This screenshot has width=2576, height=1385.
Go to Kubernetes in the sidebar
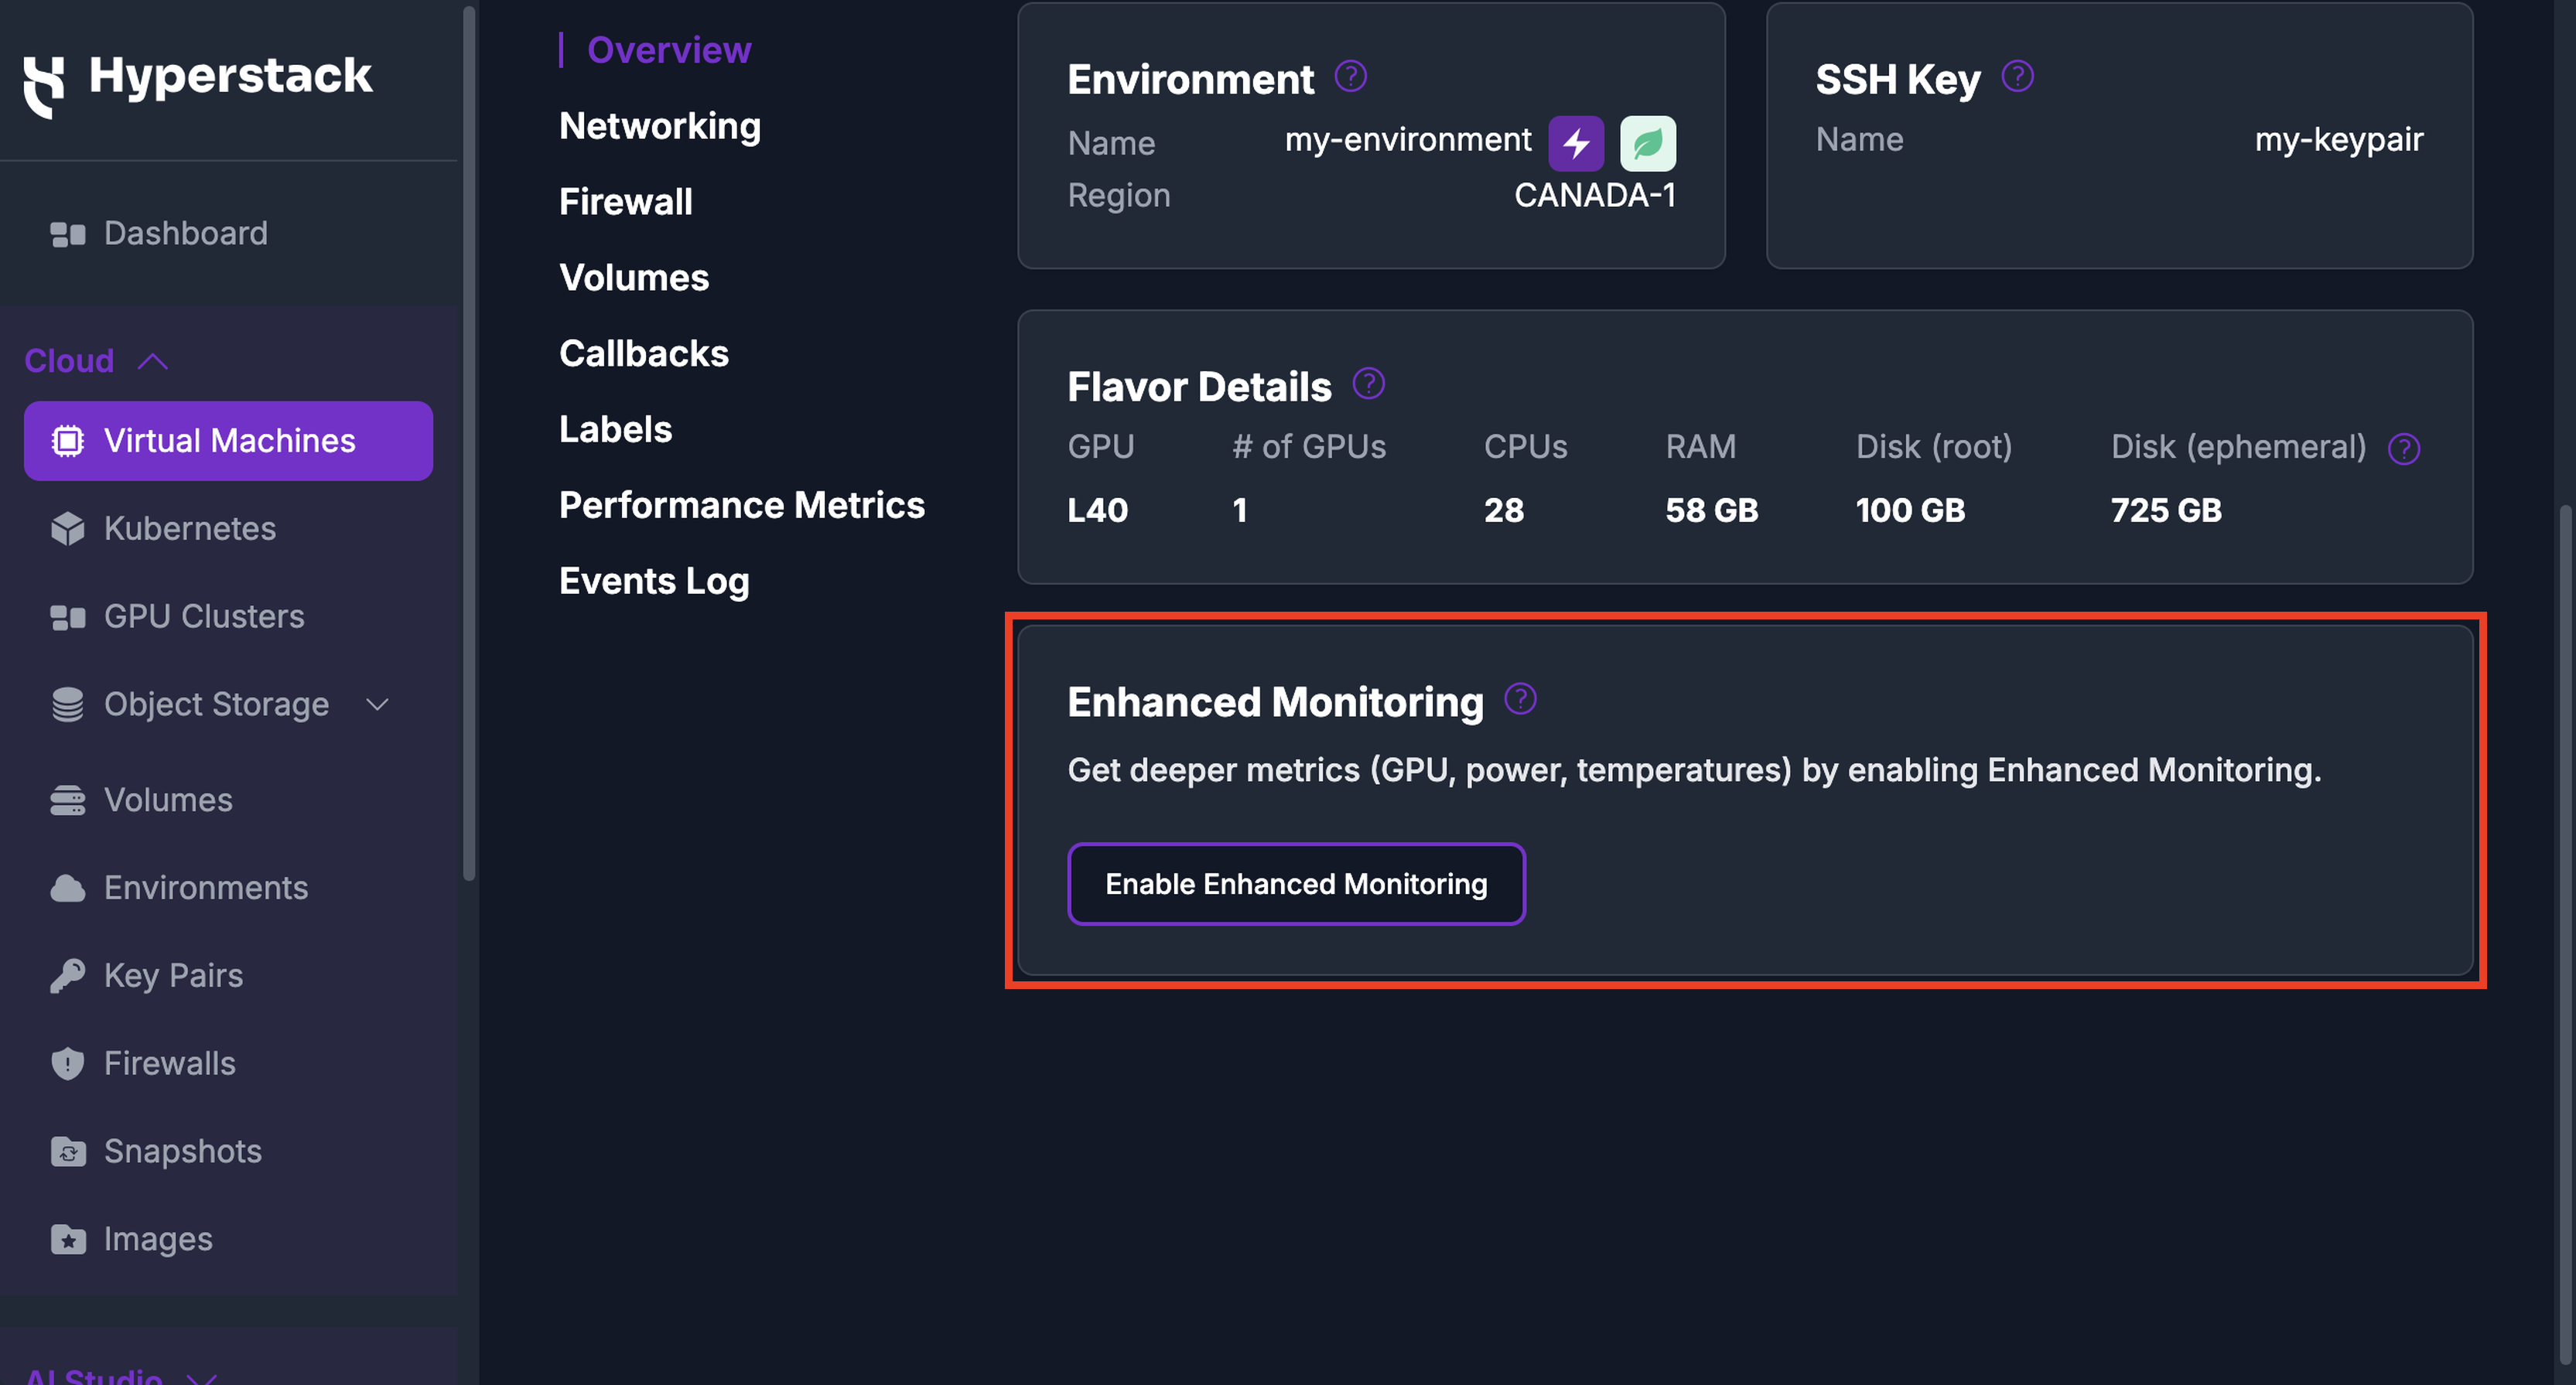pyautogui.click(x=190, y=529)
